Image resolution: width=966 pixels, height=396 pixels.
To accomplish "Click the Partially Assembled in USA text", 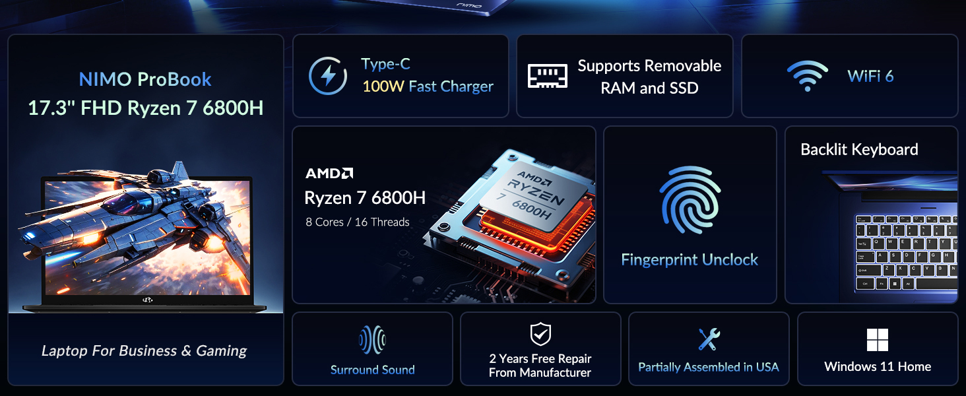I will point(709,367).
